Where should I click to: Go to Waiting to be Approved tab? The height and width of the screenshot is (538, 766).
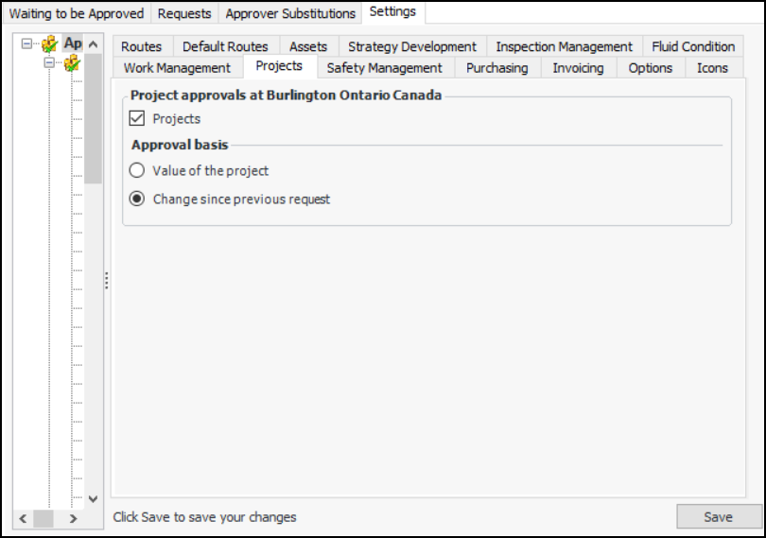coord(77,13)
